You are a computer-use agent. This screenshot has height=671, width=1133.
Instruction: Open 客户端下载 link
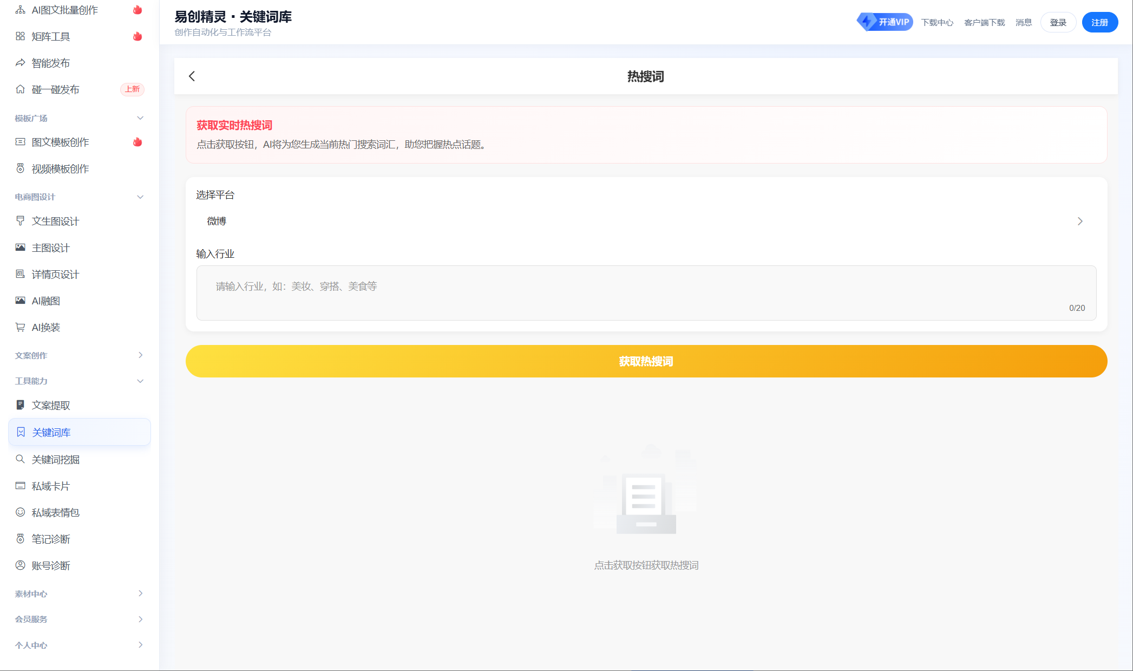coord(984,22)
